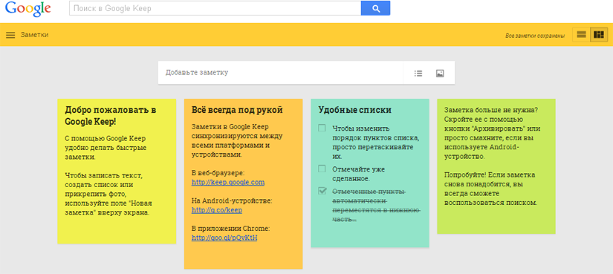Open the http://keep.google.com link

pos(228,182)
